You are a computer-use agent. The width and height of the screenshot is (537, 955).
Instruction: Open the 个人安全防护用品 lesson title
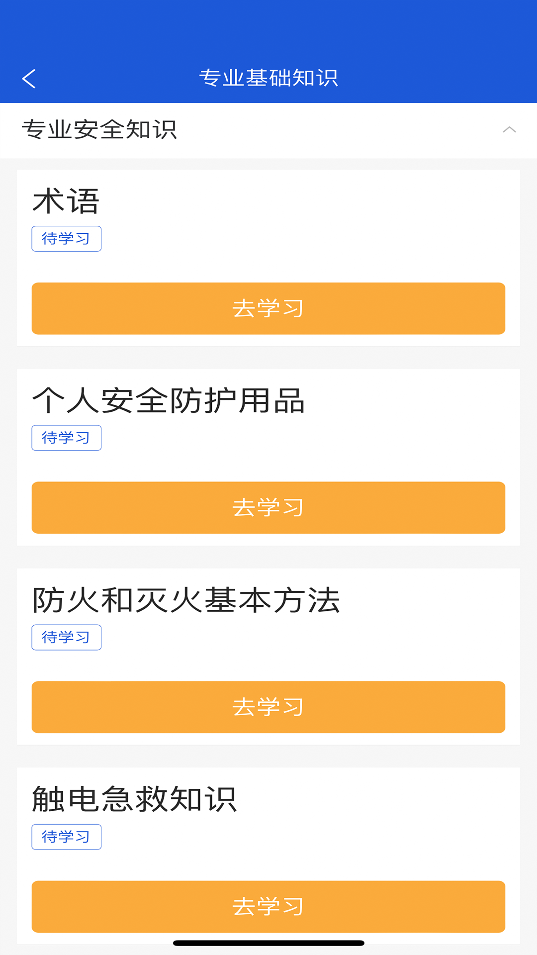click(168, 401)
